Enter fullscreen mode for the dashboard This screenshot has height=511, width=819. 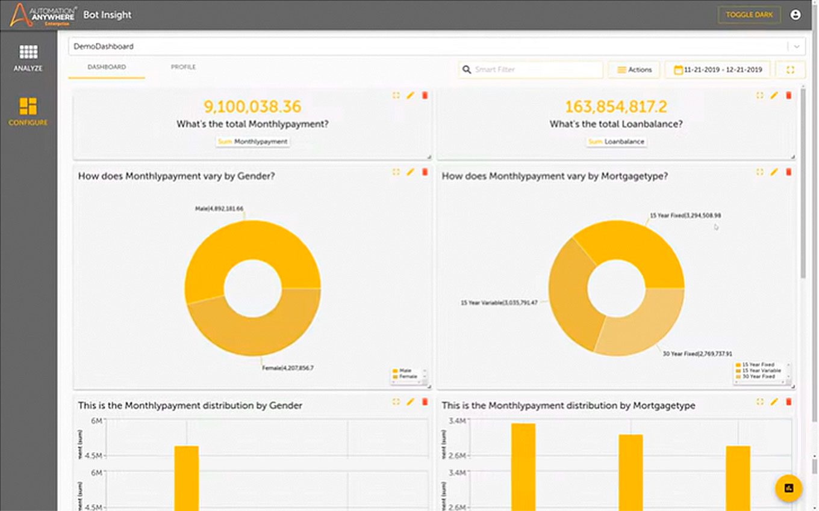pyautogui.click(x=791, y=70)
